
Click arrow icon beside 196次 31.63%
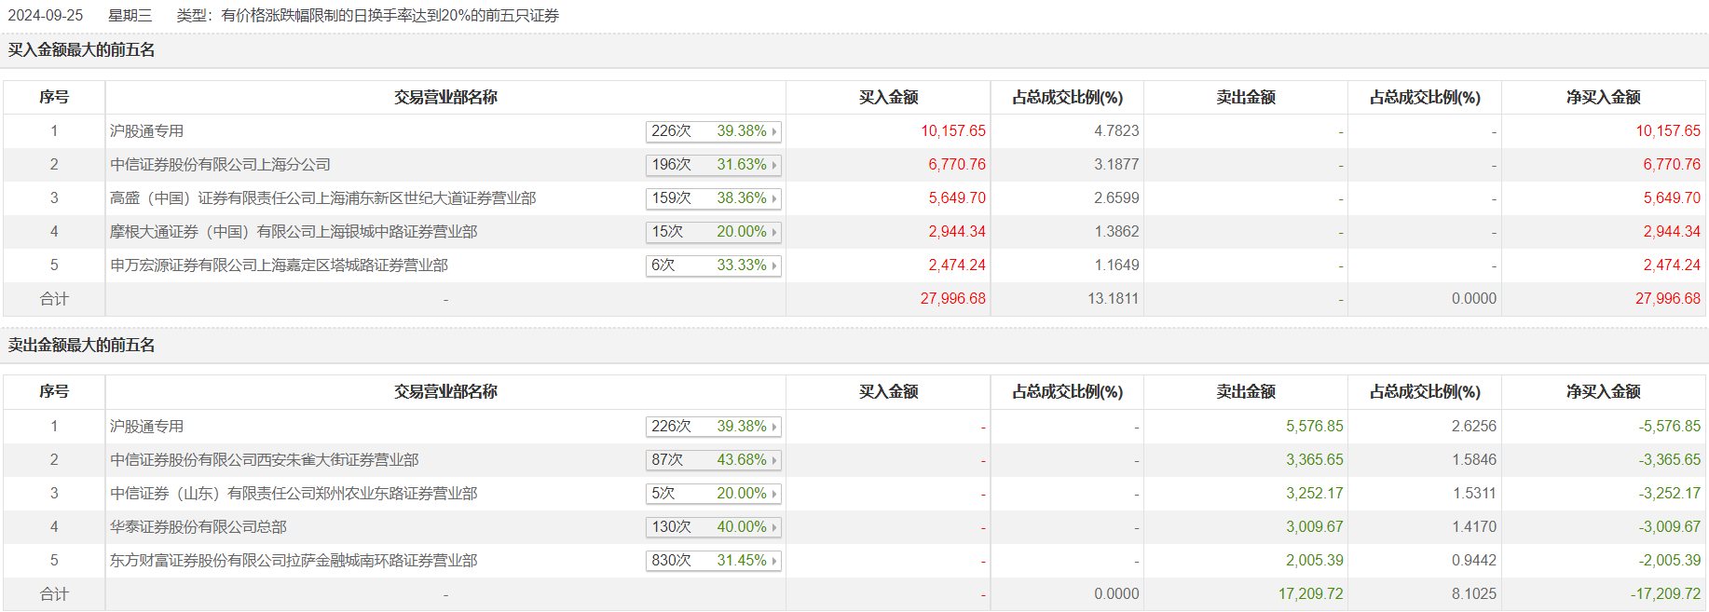coord(773,165)
